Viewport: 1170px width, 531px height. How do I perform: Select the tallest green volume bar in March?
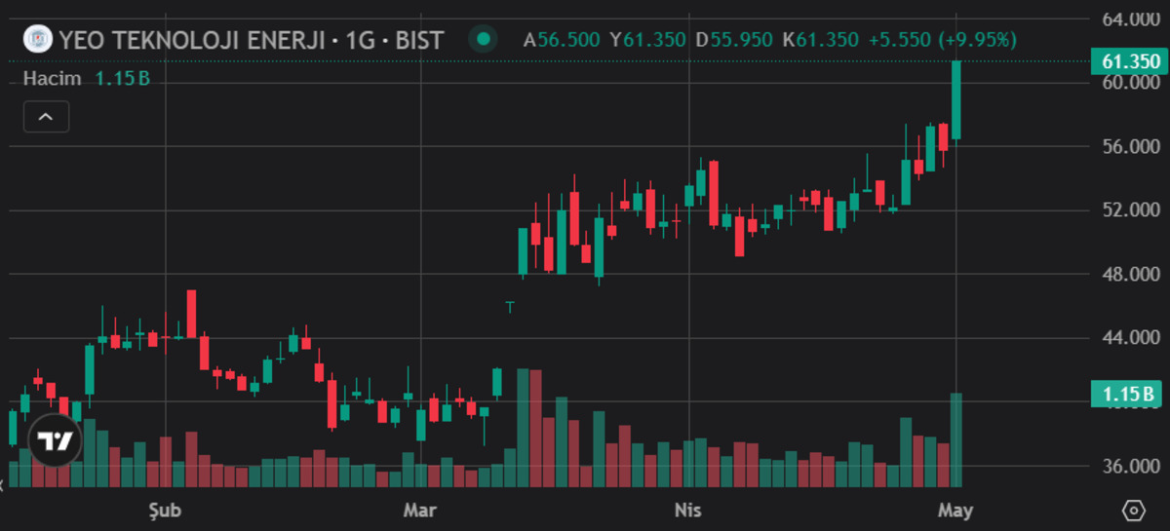523,428
